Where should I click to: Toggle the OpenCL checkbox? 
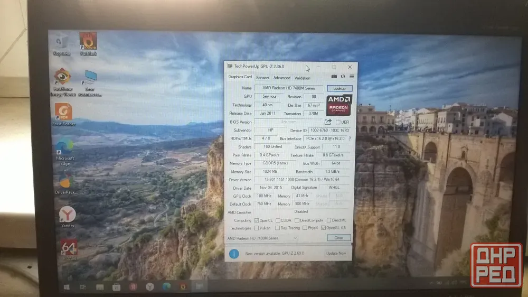tap(257, 220)
